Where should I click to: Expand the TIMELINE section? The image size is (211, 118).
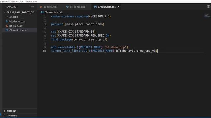20,116
